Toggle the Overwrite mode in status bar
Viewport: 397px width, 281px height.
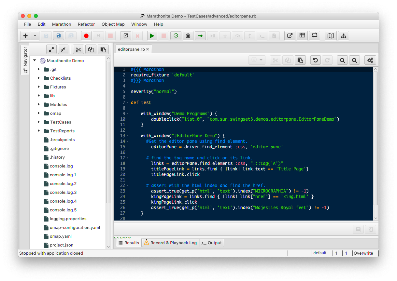[x=363, y=253]
